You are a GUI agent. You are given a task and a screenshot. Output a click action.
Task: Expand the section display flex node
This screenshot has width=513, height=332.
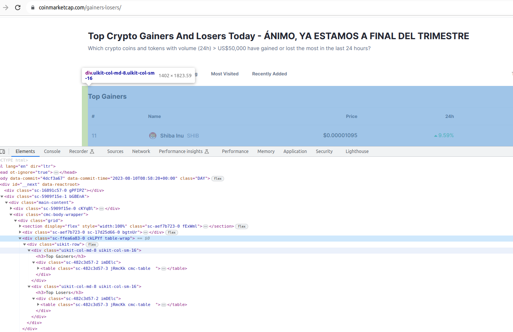[20, 226]
